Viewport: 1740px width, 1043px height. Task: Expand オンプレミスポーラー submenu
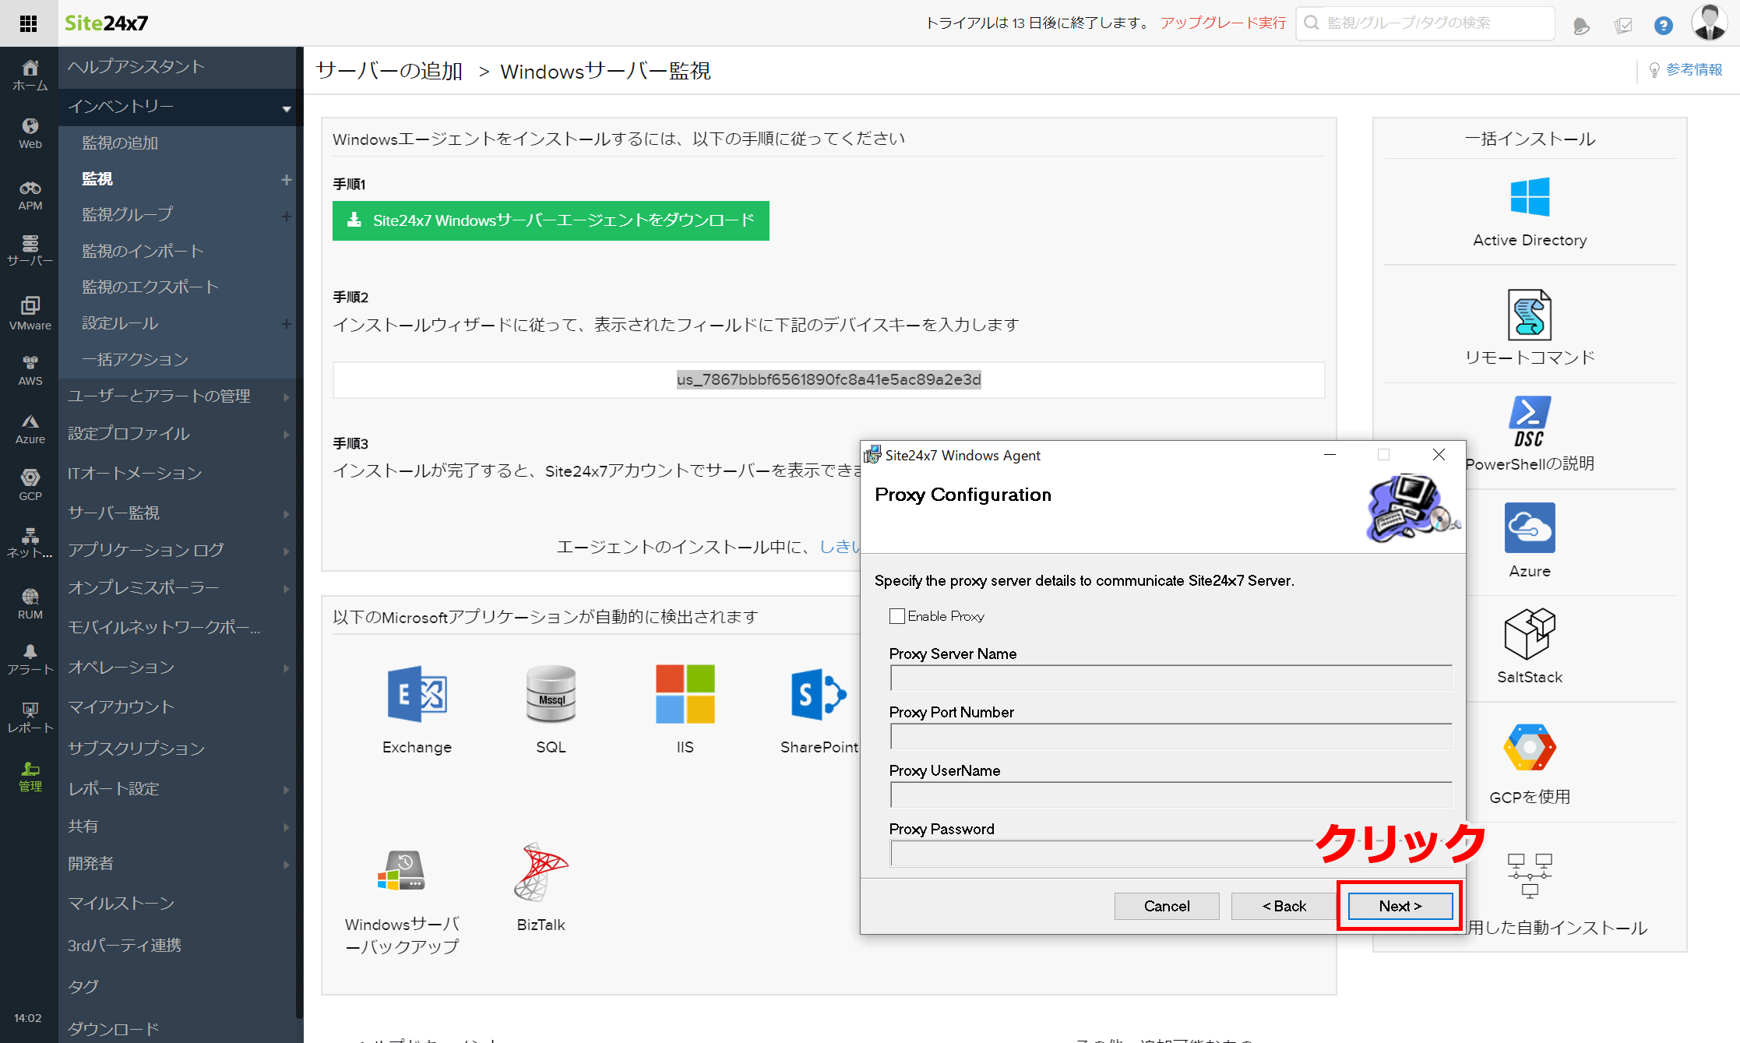point(287,589)
